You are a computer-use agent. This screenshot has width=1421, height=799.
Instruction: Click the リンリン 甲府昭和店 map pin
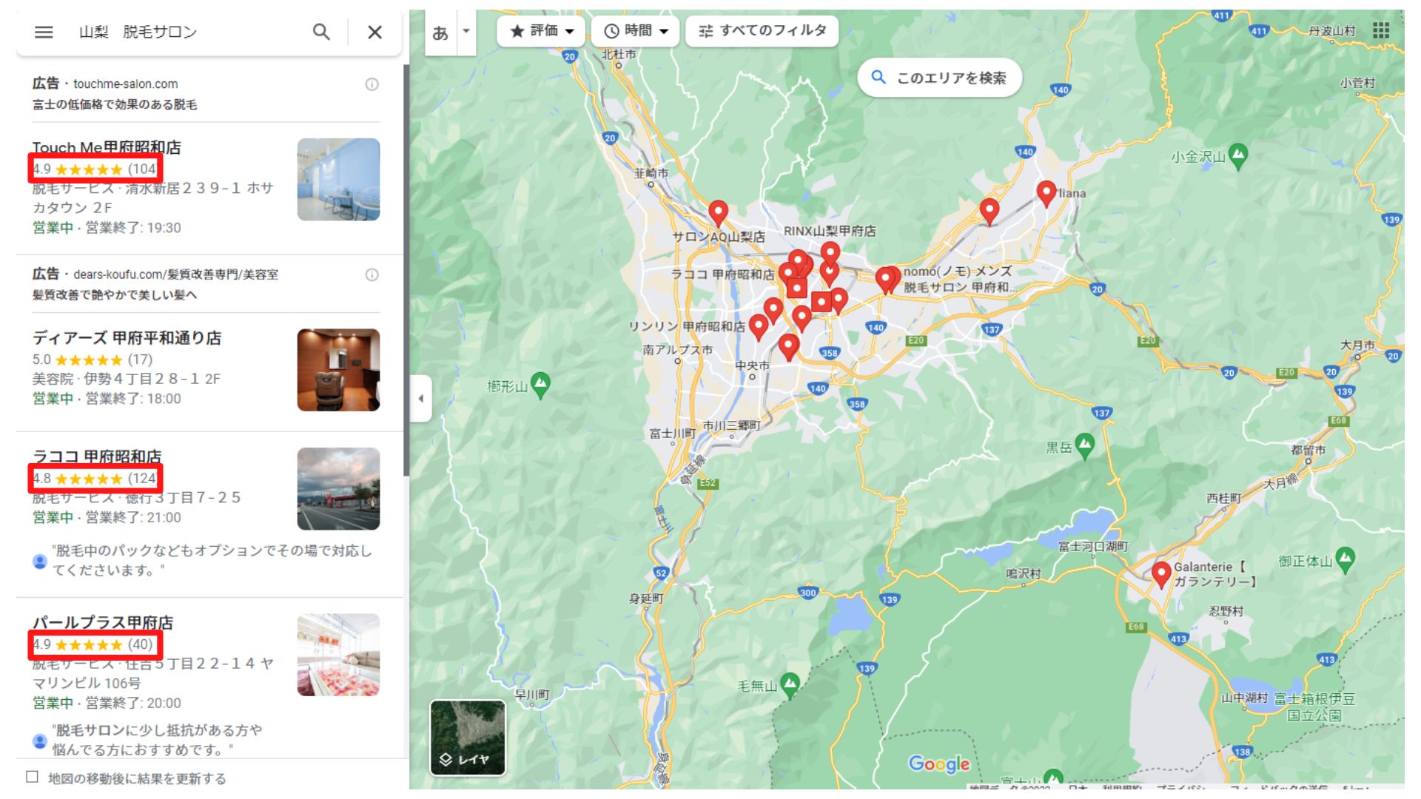click(759, 326)
